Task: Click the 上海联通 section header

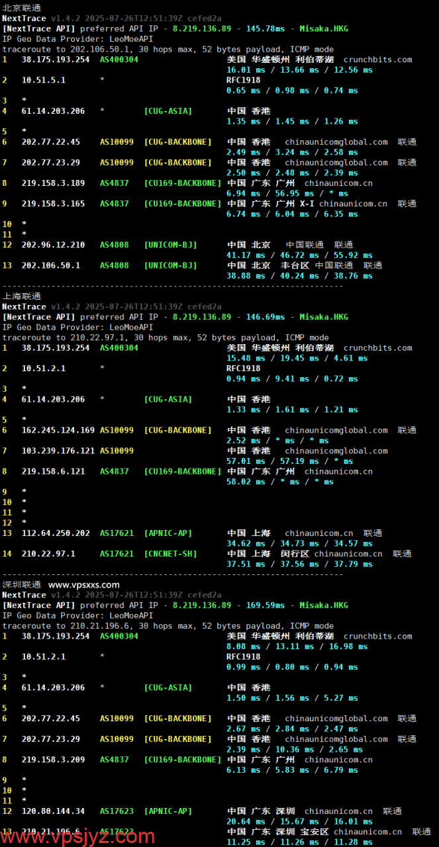Action: (x=22, y=296)
